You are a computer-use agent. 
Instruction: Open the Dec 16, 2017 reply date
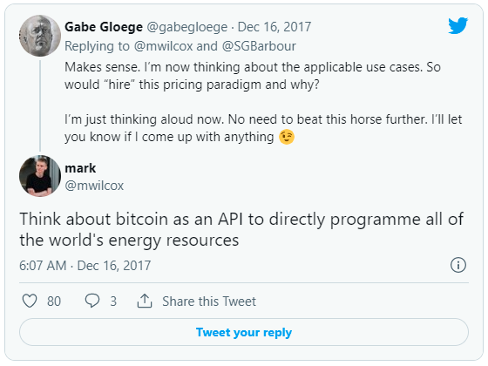point(274,27)
